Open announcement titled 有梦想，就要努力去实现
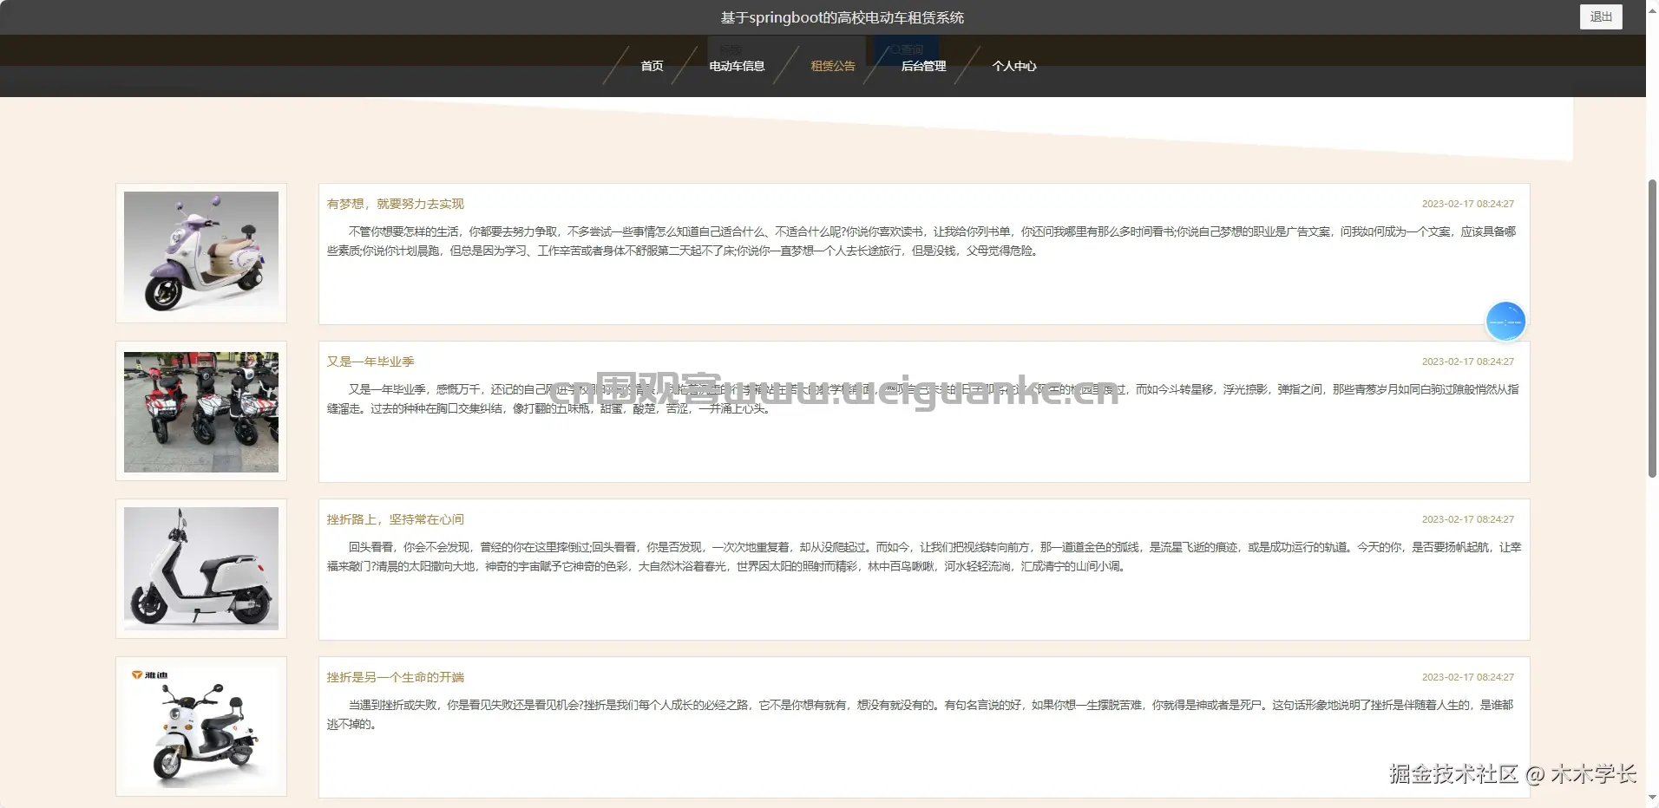 tap(395, 204)
